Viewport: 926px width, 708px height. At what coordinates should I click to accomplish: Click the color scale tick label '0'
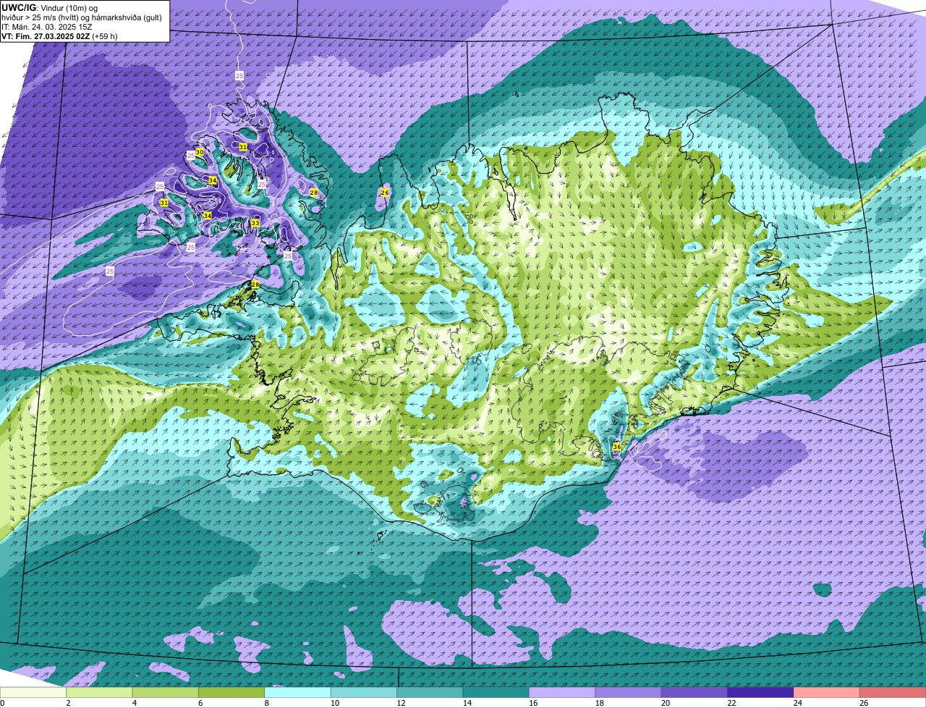(2, 703)
